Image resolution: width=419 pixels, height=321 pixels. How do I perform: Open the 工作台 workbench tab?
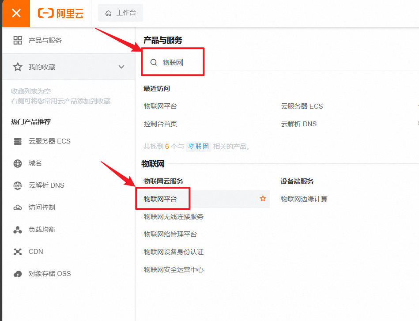click(x=121, y=13)
